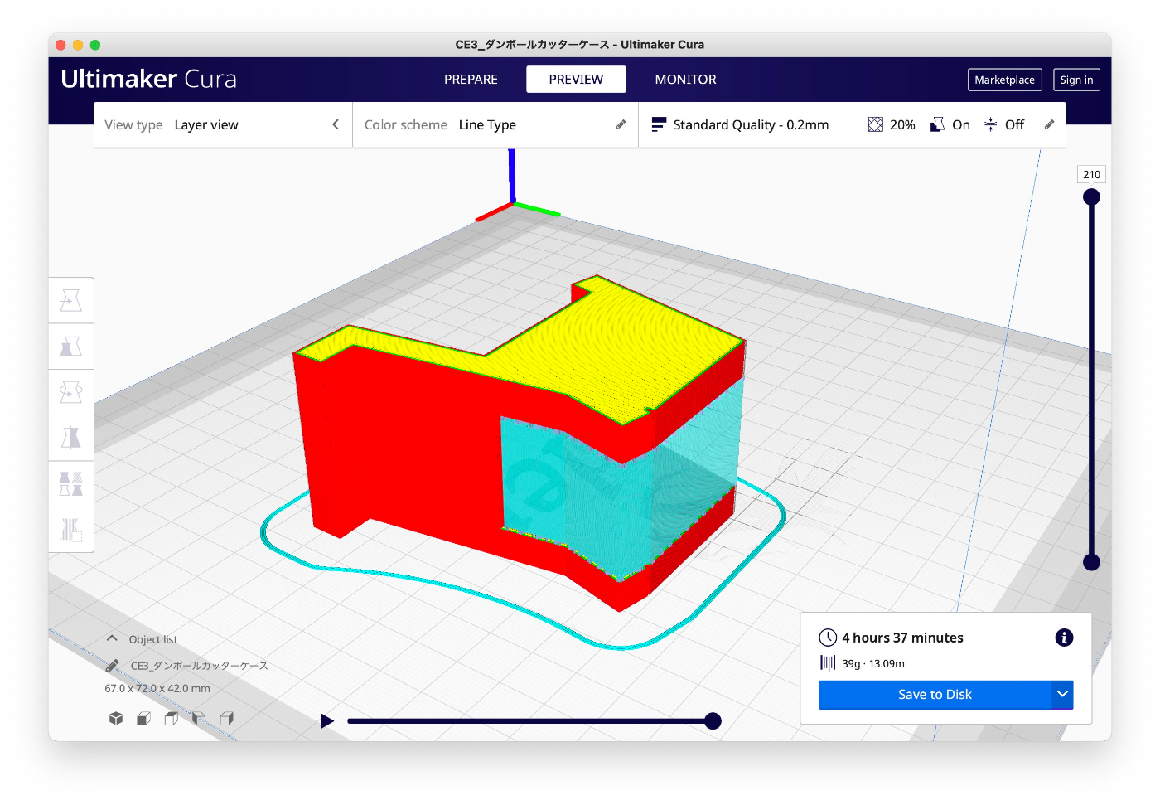Collapse the Object list
Screen dimensions: 1160x805
[112, 638]
